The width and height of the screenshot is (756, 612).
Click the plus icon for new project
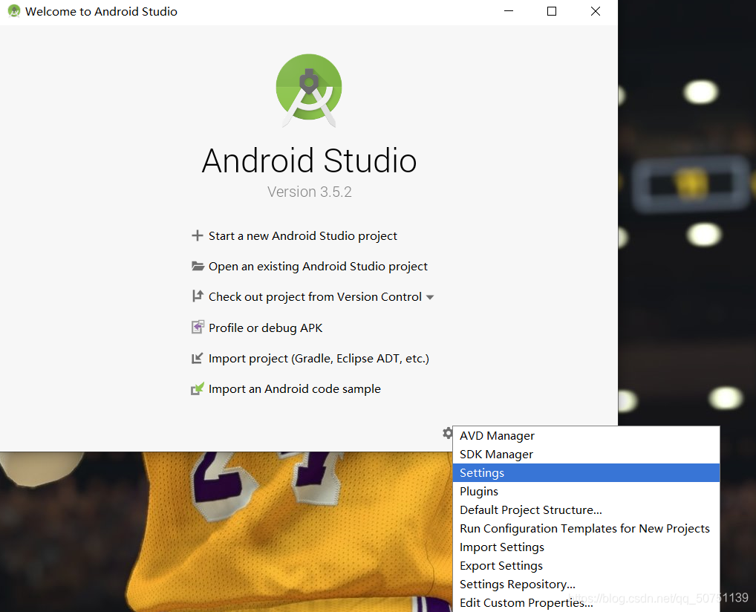198,236
